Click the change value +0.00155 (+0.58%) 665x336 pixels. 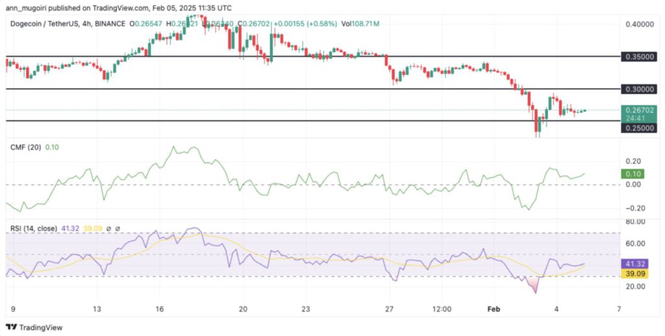pyautogui.click(x=305, y=24)
